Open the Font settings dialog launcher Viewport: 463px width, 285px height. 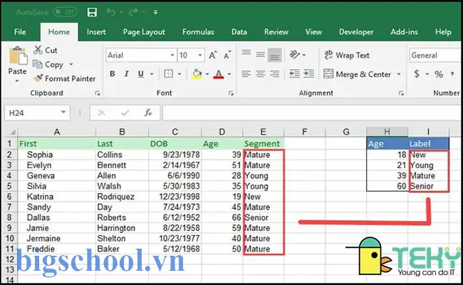point(231,93)
